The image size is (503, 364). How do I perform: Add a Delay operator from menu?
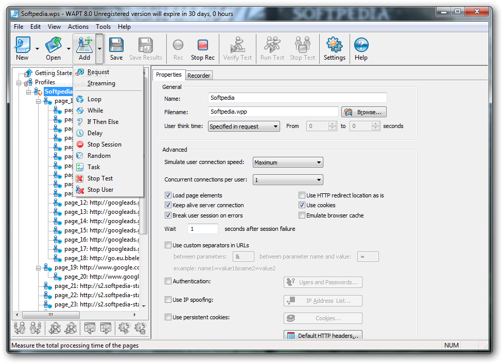point(109,133)
